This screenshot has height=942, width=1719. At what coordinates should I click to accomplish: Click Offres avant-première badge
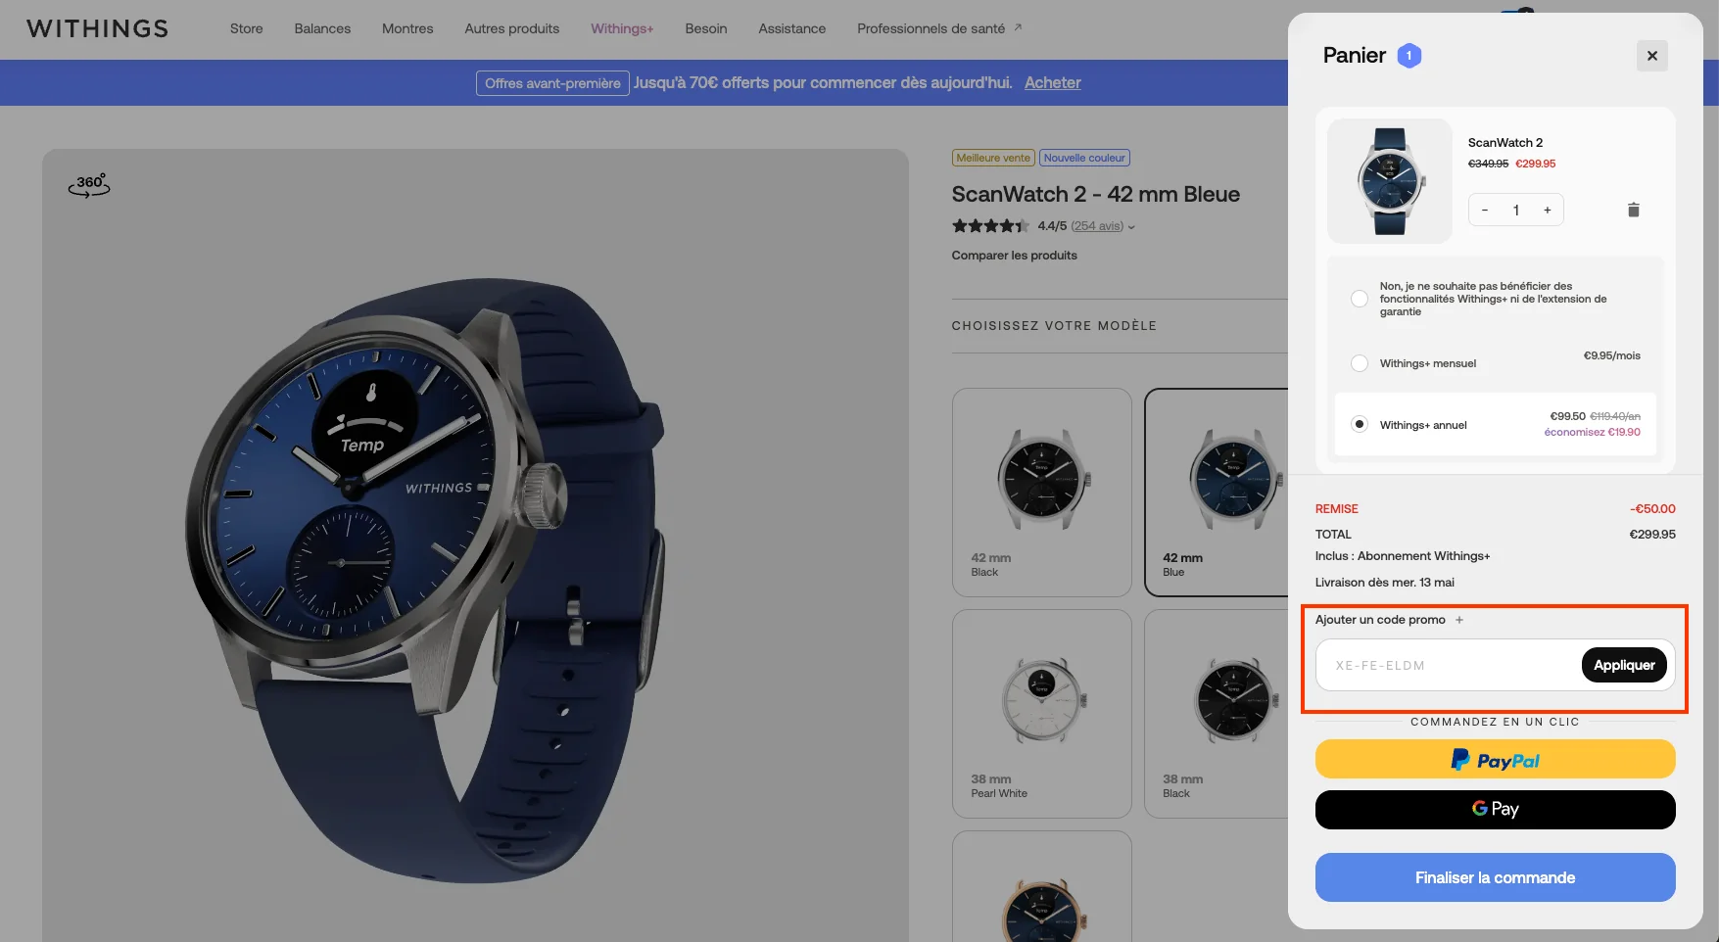click(x=552, y=83)
